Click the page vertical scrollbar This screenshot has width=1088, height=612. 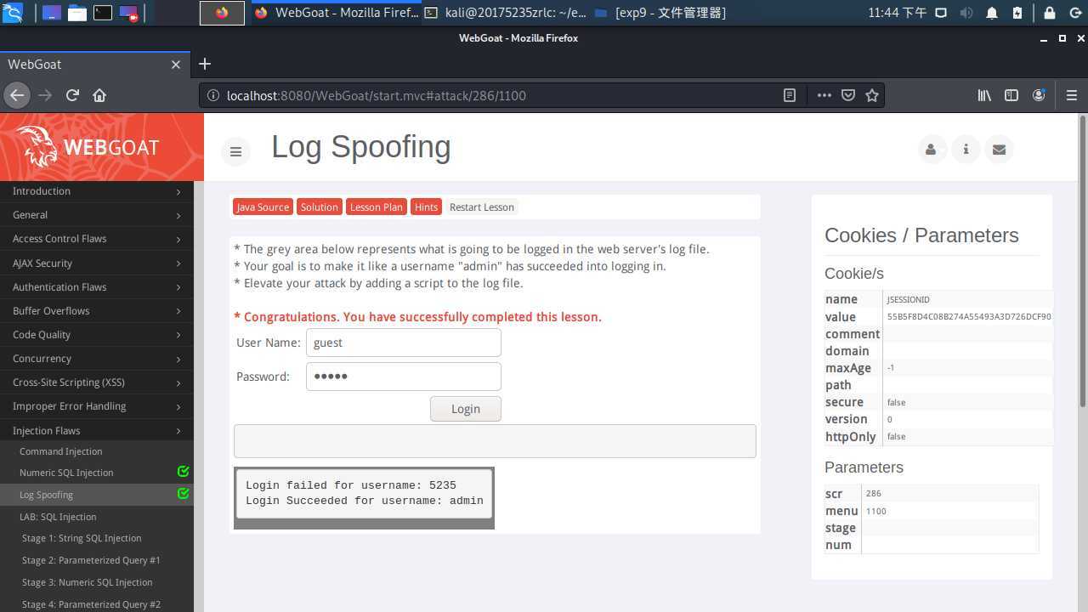coord(1082,261)
